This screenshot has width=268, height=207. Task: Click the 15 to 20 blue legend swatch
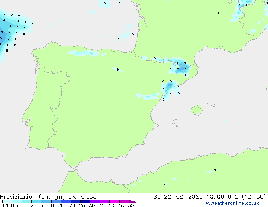66,202
